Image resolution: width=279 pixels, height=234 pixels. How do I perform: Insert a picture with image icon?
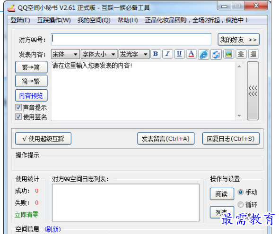[228, 54]
